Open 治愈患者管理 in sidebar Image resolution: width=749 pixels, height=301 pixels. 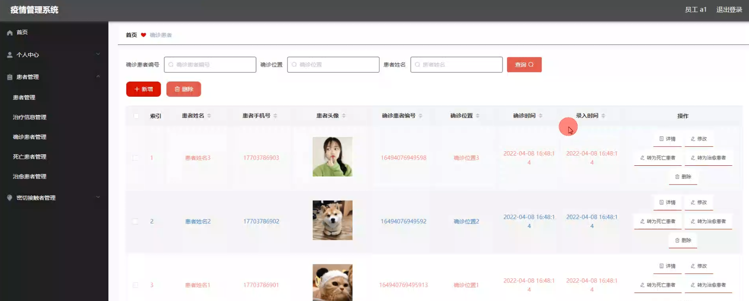[30, 176]
